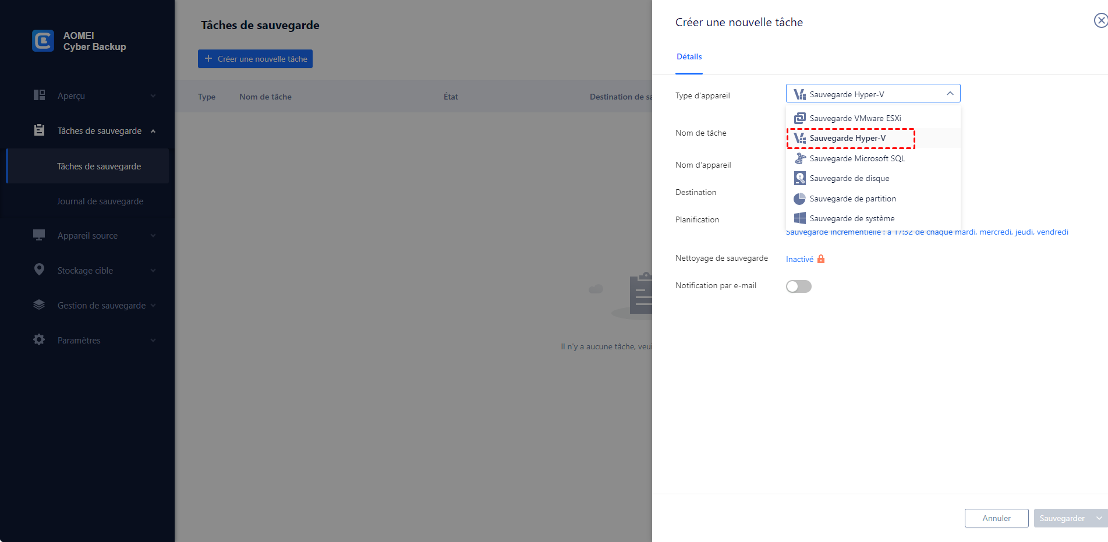Expand the Aperçu sidebar section
The image size is (1108, 542).
153,96
